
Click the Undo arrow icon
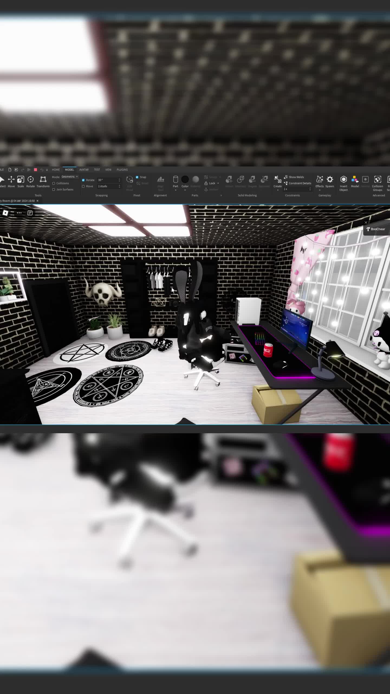click(x=42, y=170)
